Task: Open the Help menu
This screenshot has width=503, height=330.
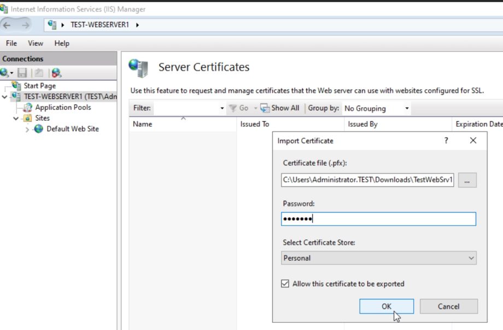Action: click(x=61, y=43)
